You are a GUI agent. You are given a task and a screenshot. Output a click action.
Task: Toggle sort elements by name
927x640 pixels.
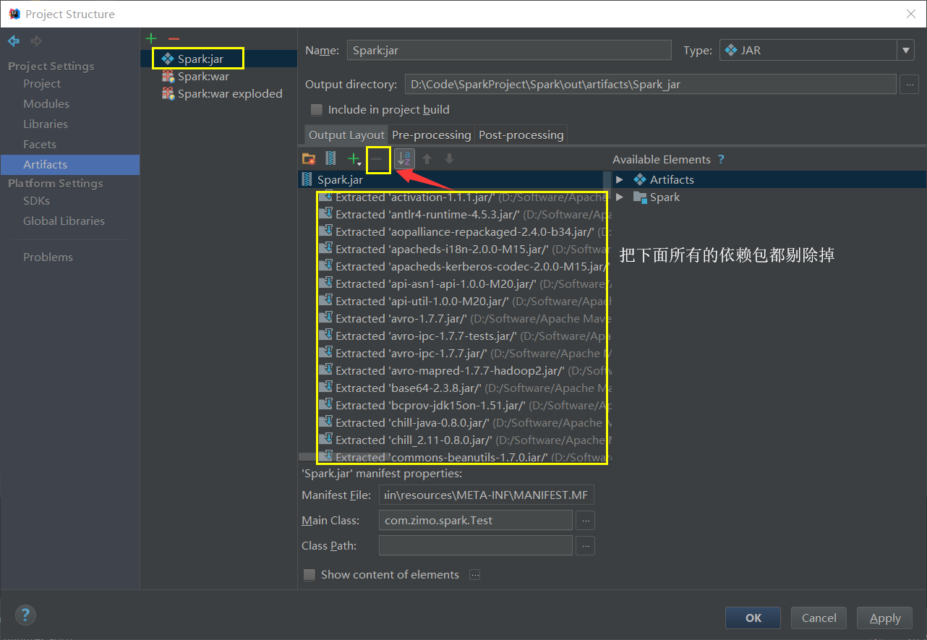[404, 158]
